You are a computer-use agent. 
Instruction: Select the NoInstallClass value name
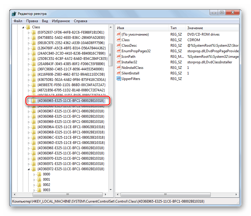point(133,67)
